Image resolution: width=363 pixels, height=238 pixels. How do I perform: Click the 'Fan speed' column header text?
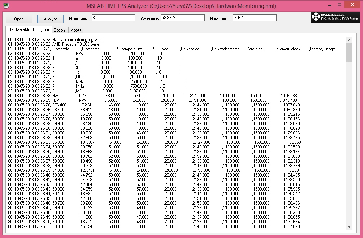[190, 49]
